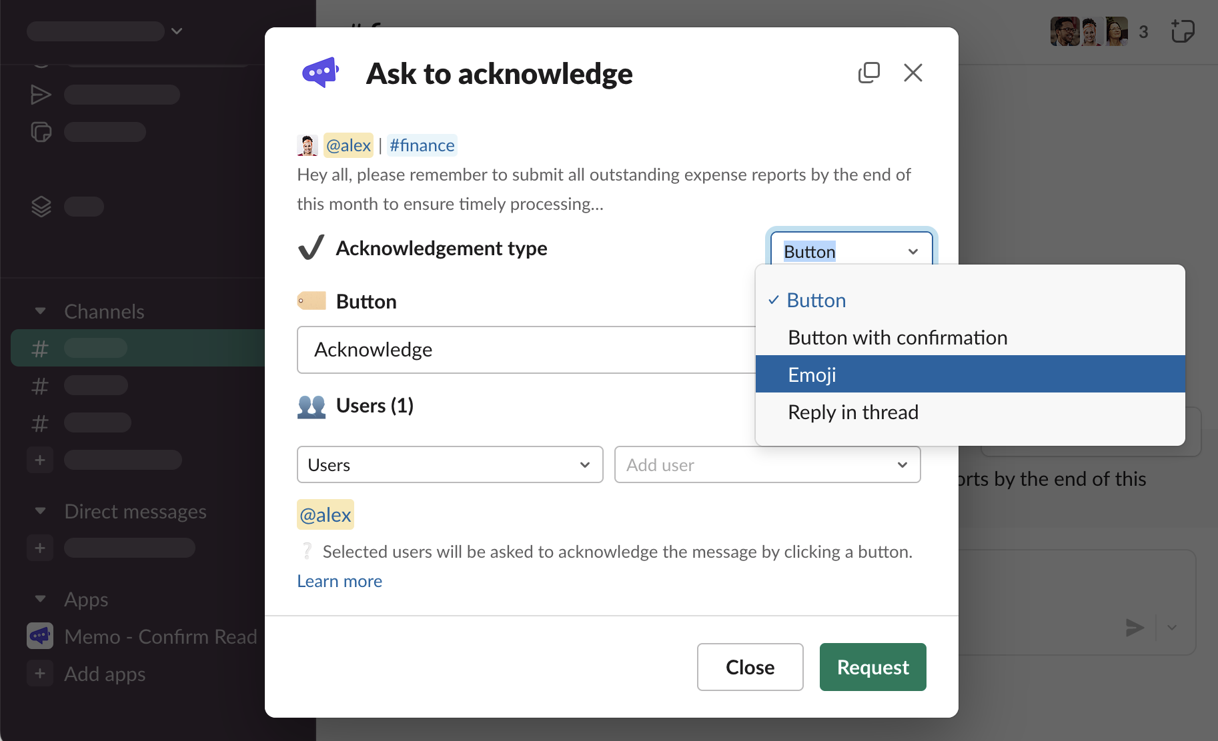Click the Memo - Confirm Read app icon
Image resolution: width=1218 pixels, height=741 pixels.
tap(40, 636)
